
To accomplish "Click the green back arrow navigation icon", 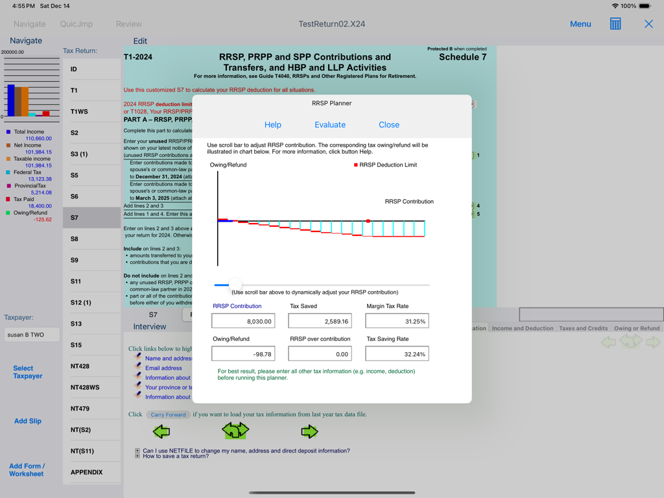I will coord(161,430).
